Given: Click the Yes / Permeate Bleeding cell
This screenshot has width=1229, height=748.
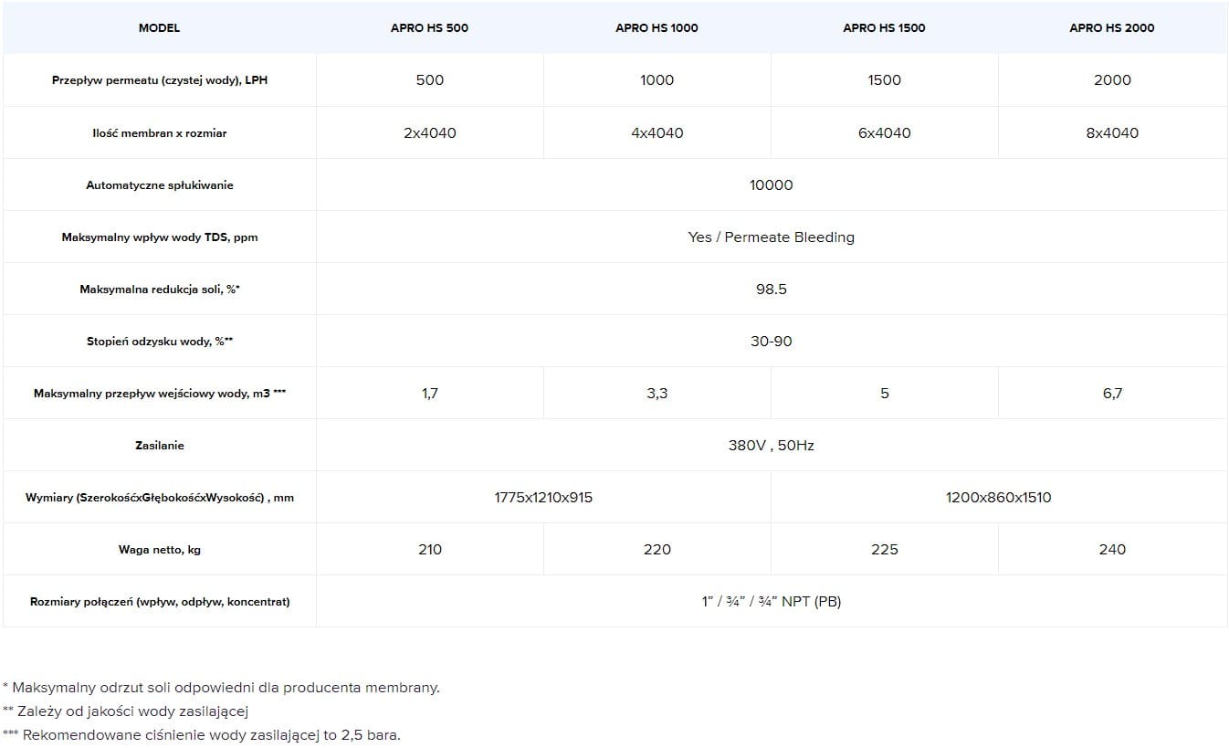Looking at the screenshot, I should [772, 237].
